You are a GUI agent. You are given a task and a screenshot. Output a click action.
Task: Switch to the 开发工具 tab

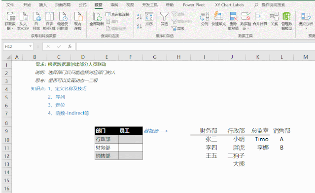(x=150, y=5)
